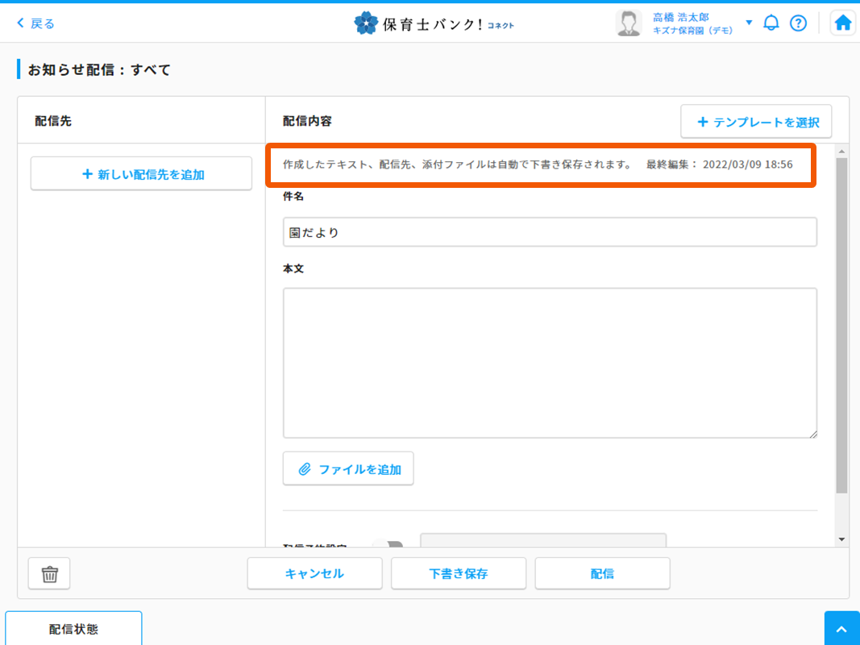Image resolution: width=860 pixels, height=645 pixels.
Task: Add a new recipient with 新しい配信先を追加
Action: [x=142, y=174]
